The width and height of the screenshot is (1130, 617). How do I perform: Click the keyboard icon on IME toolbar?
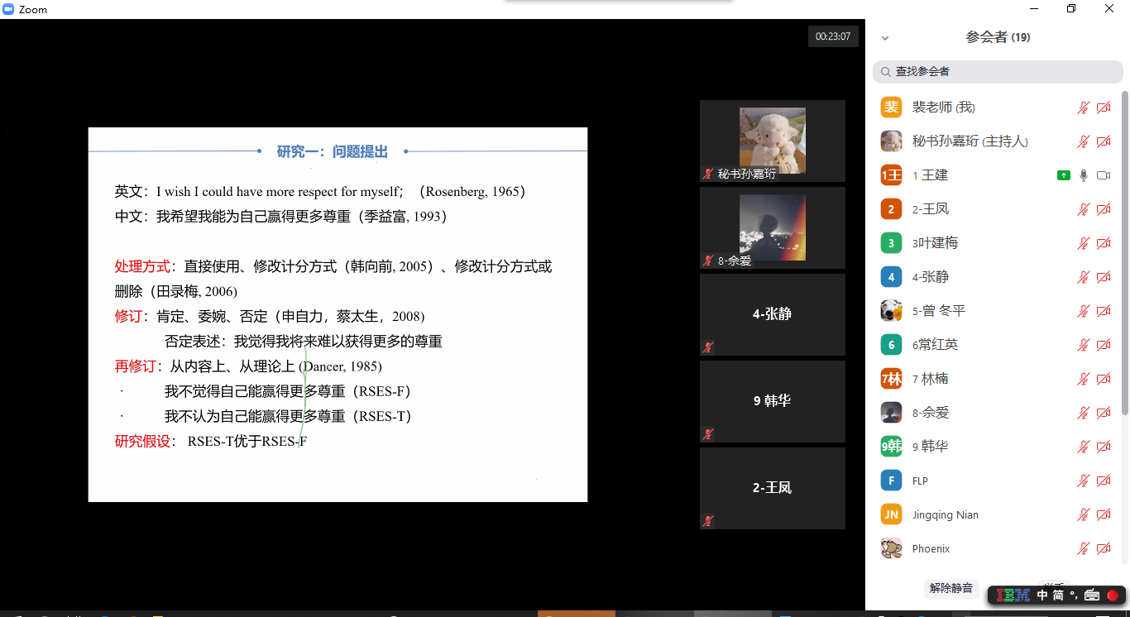(x=1092, y=595)
